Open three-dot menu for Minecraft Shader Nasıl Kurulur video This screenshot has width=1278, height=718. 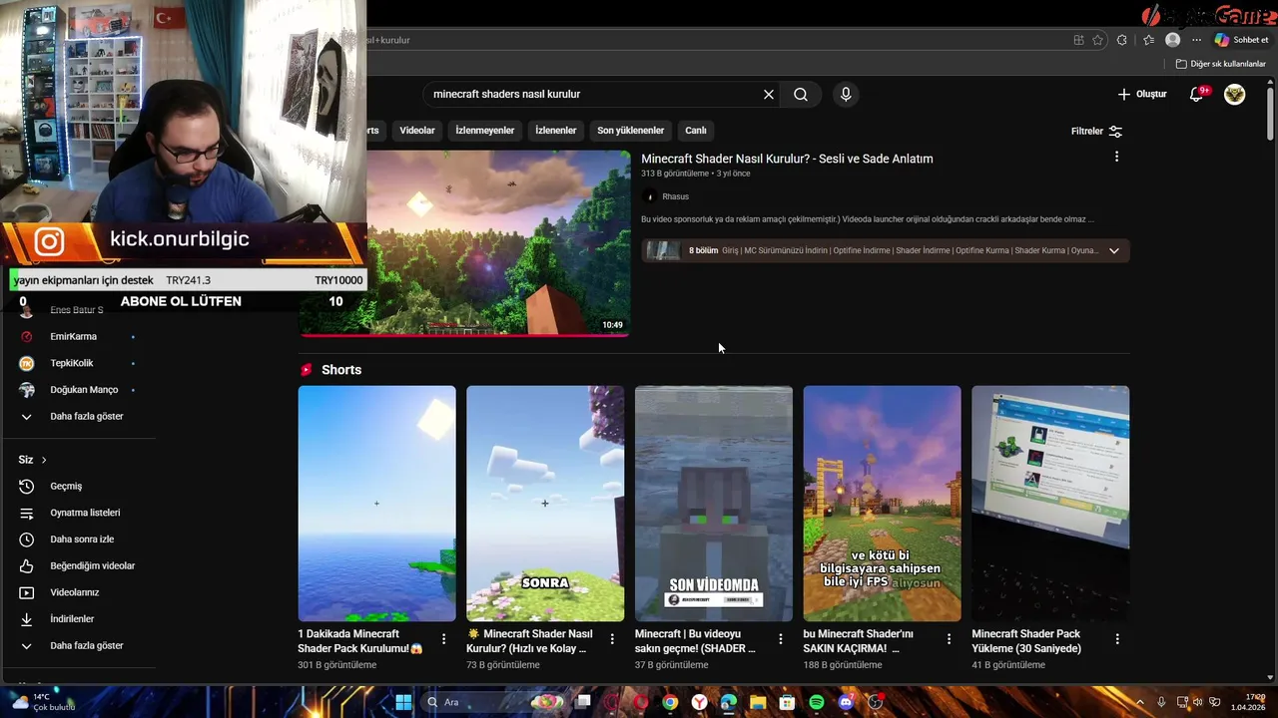(1116, 157)
